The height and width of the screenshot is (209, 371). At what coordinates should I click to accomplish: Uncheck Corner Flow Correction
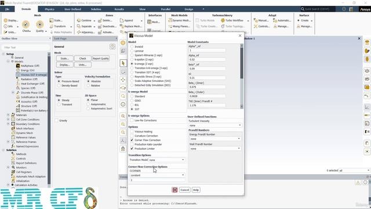[132, 140]
